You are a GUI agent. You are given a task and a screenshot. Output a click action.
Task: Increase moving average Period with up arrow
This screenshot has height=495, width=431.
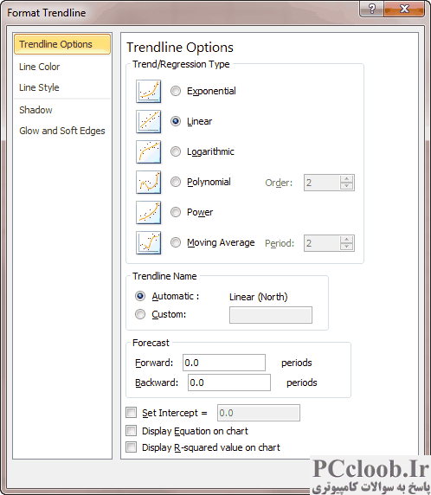(x=346, y=240)
